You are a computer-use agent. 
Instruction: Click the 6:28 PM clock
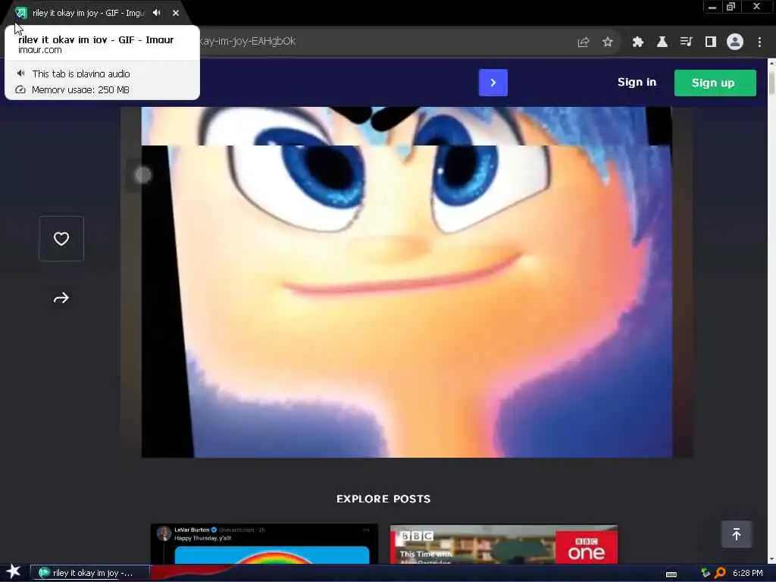pos(747,573)
